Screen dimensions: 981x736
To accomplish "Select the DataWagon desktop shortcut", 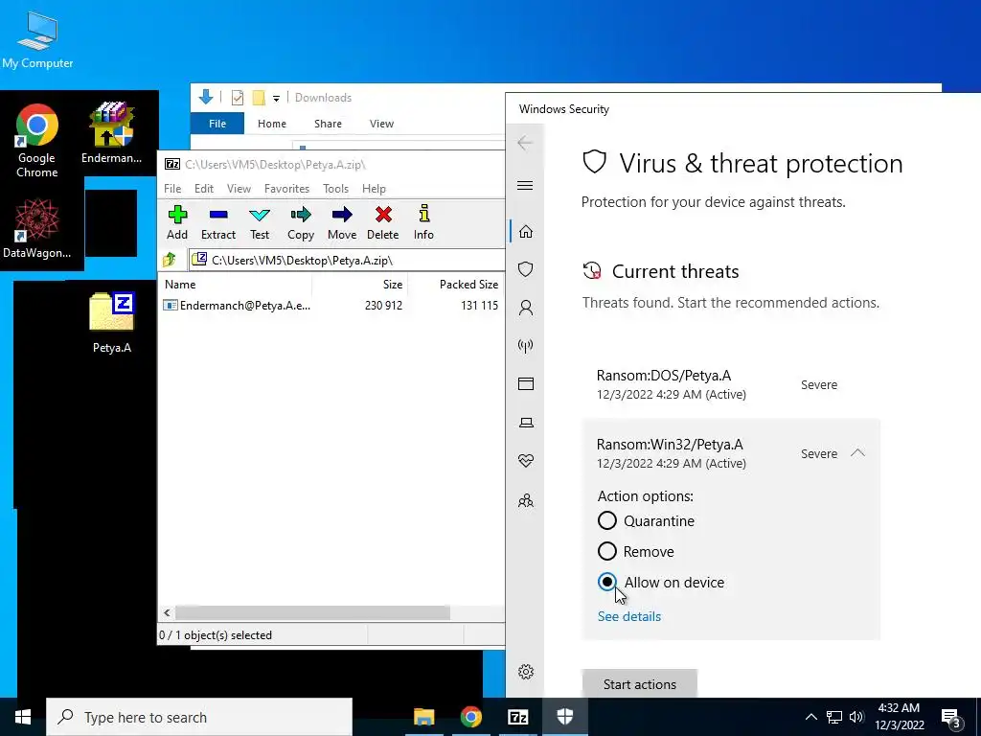I will click(37, 229).
